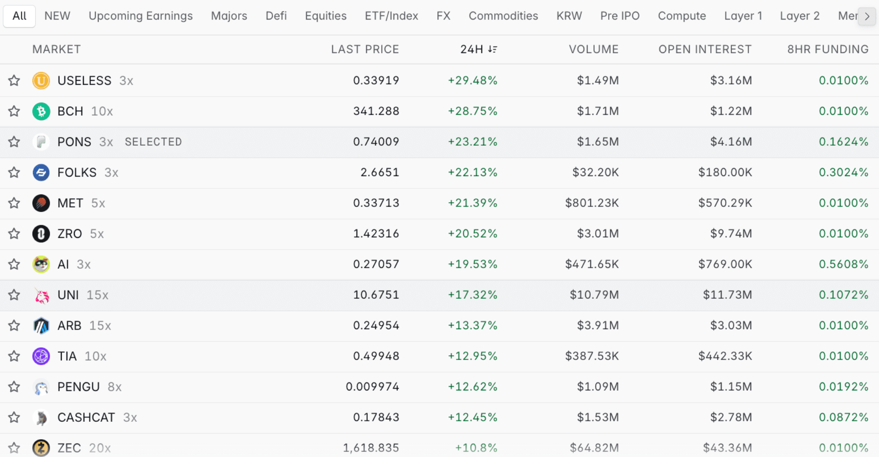Click the ZEC coin logo icon
Viewport: 879px width, 457px height.
point(41,448)
